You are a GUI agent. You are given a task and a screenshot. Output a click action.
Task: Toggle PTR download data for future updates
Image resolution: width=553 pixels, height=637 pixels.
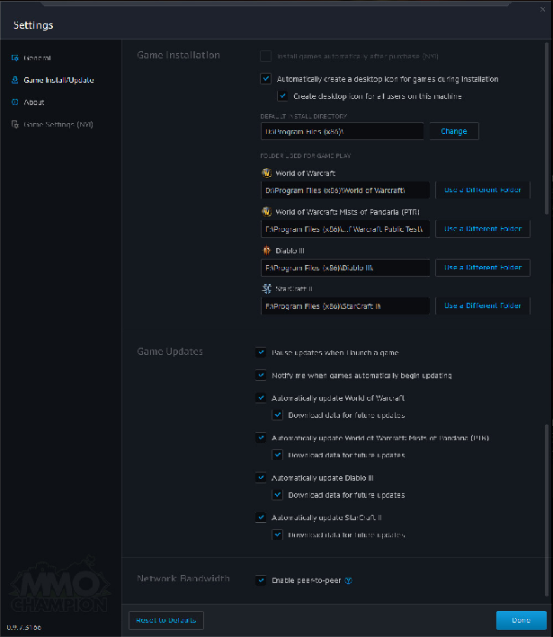[277, 455]
